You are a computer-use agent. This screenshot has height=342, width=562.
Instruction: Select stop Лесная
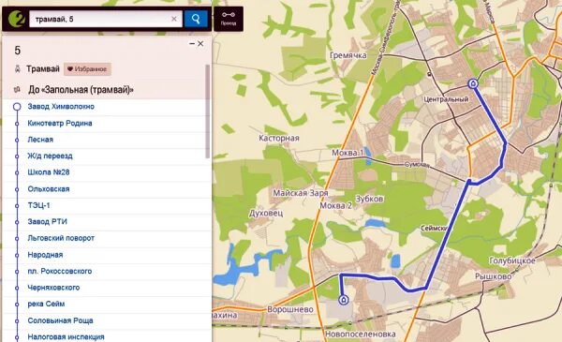point(40,140)
